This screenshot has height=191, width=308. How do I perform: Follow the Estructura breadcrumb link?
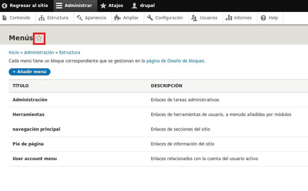(70, 52)
